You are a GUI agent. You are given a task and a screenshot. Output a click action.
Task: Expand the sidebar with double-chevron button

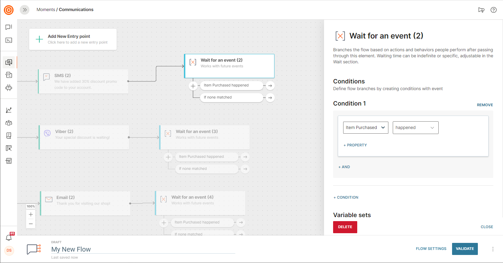24,10
